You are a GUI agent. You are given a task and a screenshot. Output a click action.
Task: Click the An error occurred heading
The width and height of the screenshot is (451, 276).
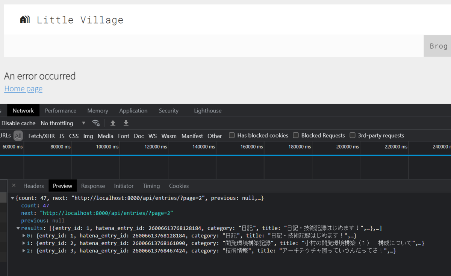point(40,76)
